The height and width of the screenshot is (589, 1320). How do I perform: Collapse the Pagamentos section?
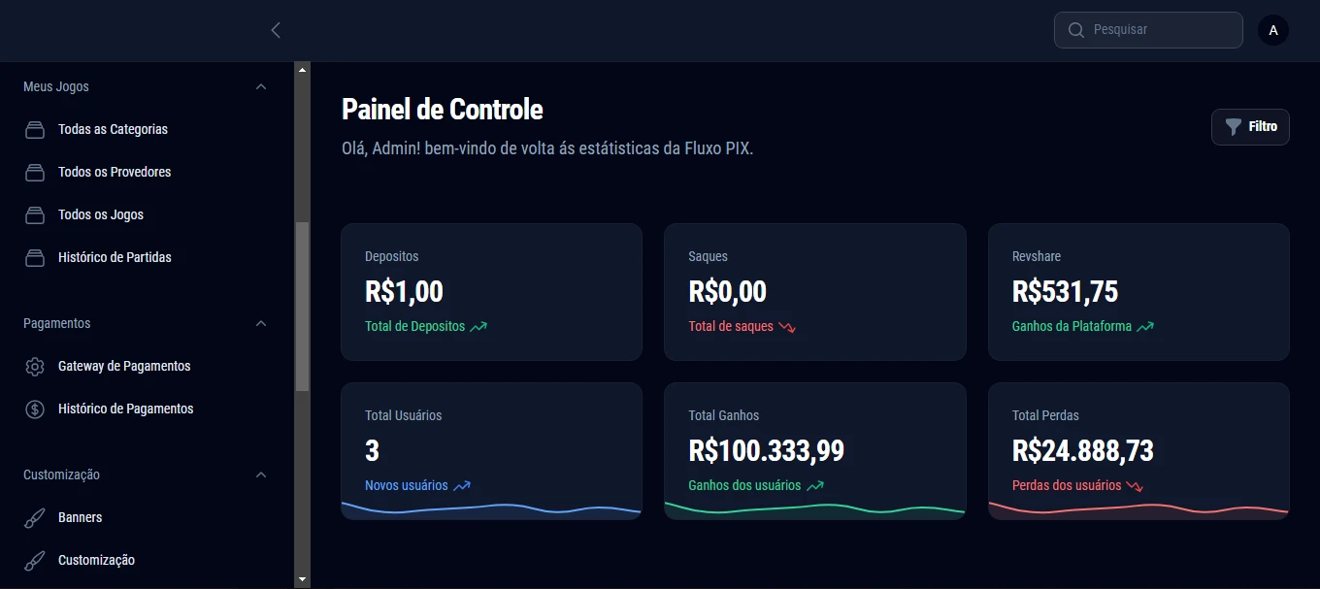260,323
